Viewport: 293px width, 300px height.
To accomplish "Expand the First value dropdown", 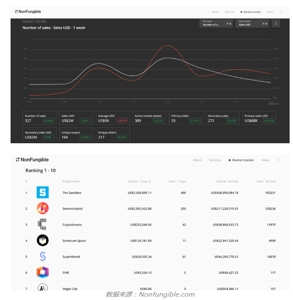I will coord(216,24).
